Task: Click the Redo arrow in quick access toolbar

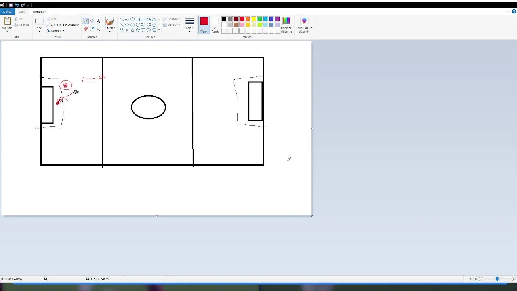Action: tap(23, 5)
